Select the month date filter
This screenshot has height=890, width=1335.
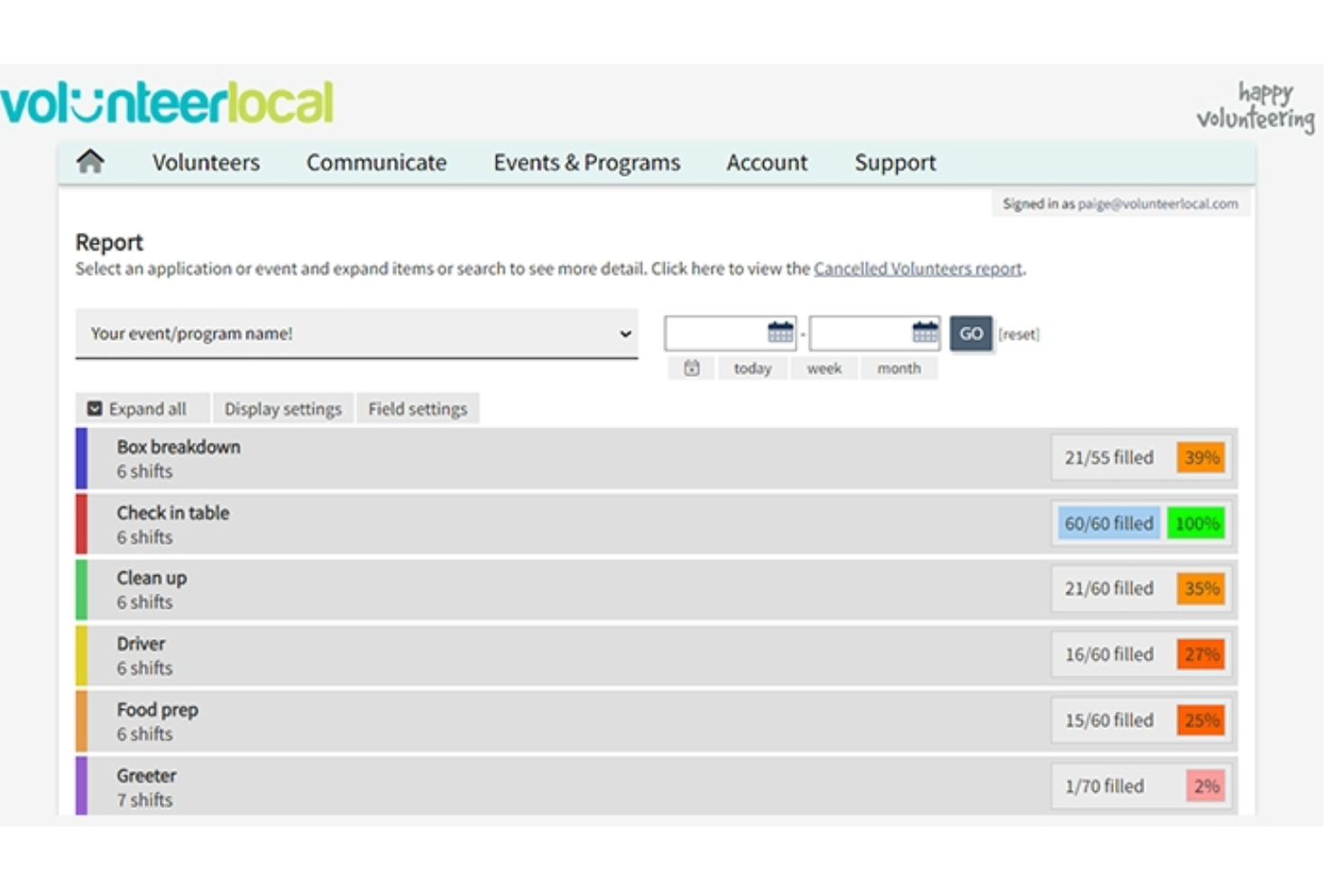898,367
